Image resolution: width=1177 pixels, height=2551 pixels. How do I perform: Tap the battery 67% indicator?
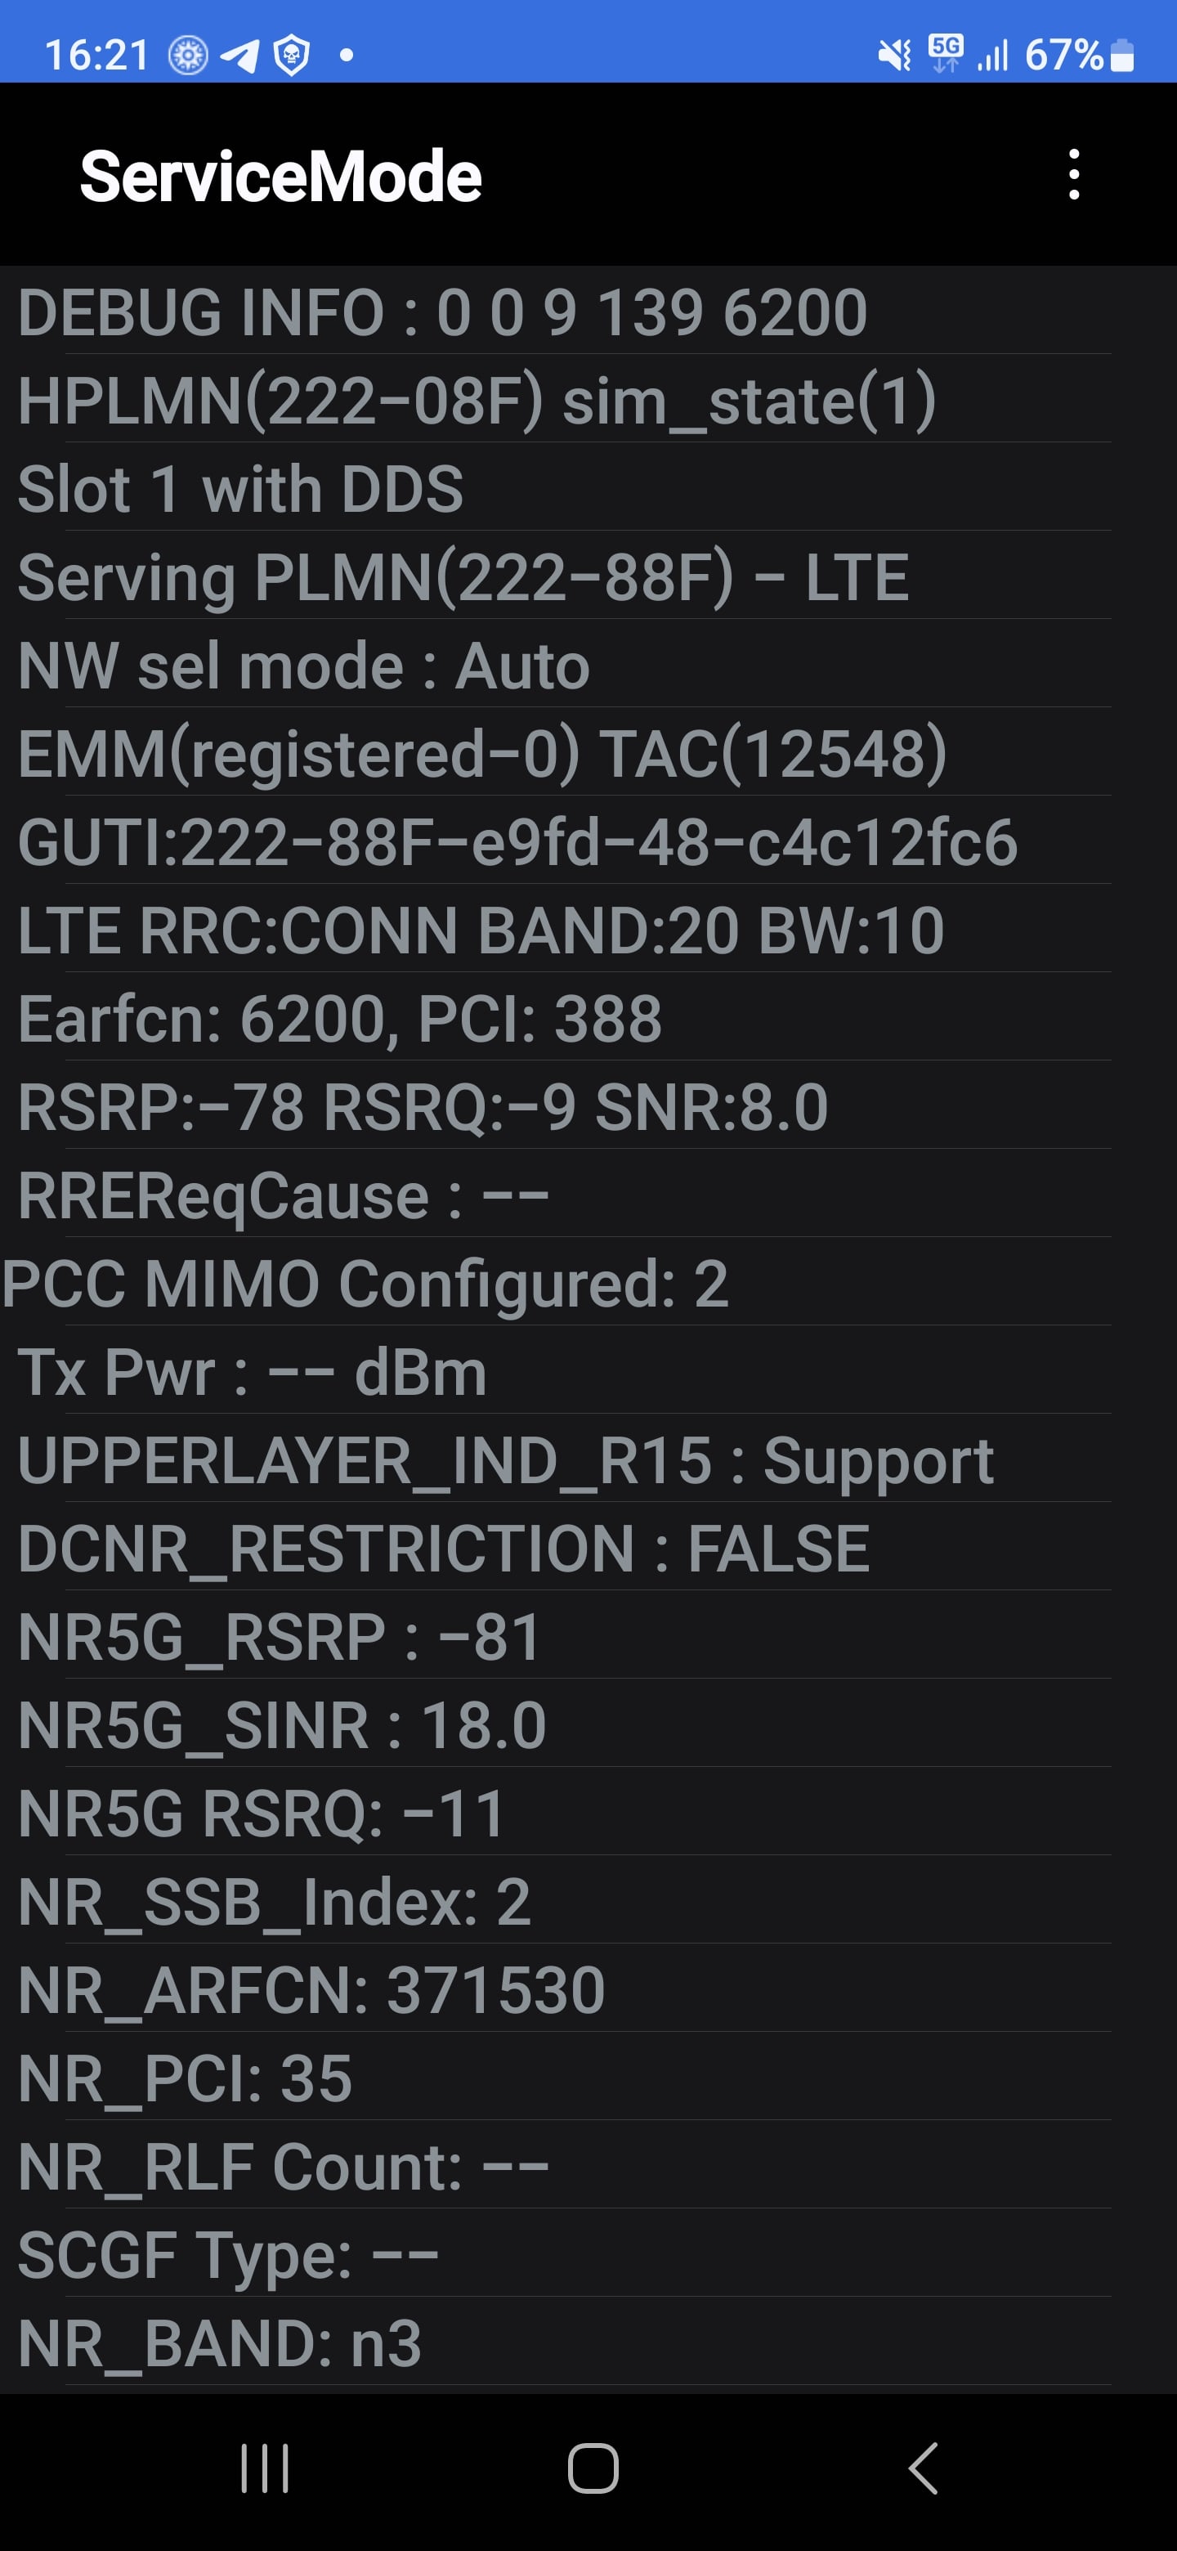pyautogui.click(x=1079, y=56)
